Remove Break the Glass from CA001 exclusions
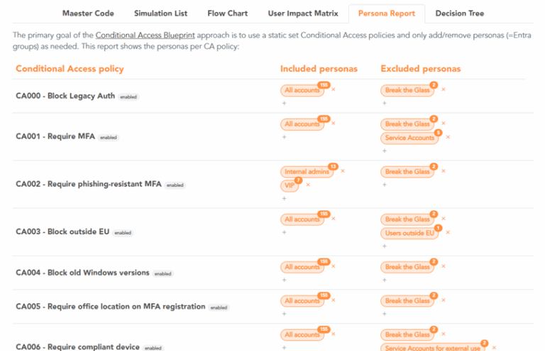The width and height of the screenshot is (545, 351). tap(443, 123)
